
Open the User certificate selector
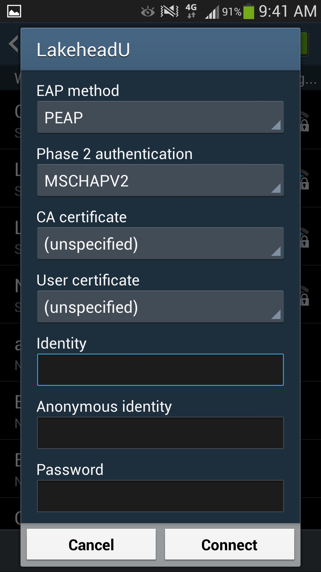pyautogui.click(x=160, y=306)
